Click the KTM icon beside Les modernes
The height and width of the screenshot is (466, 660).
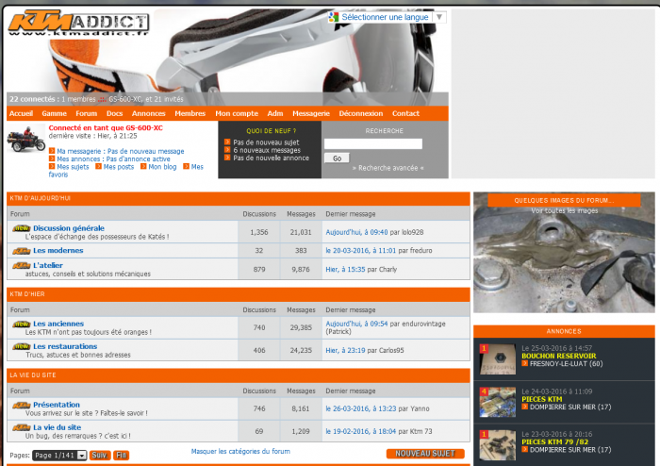click(x=21, y=251)
